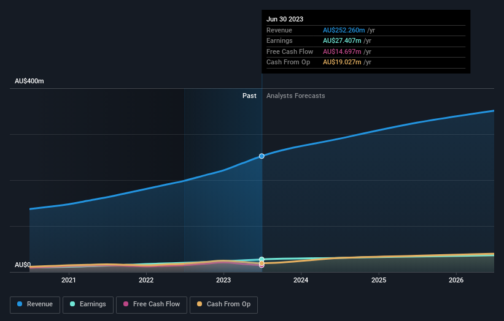504x321 pixels.
Task: Click the 2021 x-axis label
Action: coord(69,281)
